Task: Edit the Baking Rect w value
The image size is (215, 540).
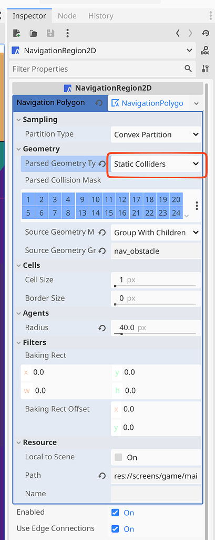Action: pyautogui.click(x=71, y=391)
